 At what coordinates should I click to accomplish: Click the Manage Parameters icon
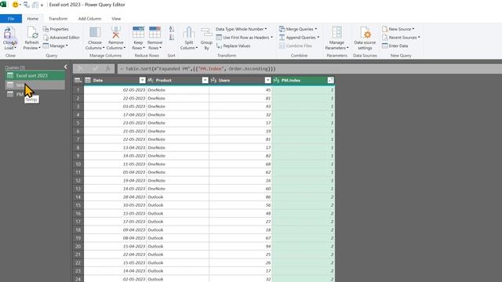coord(336,33)
